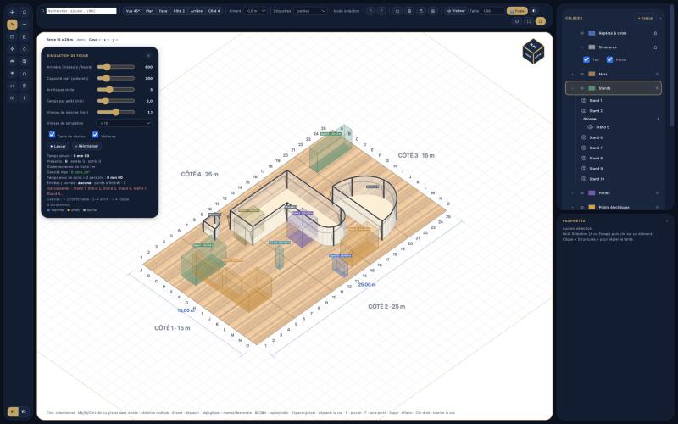This screenshot has height=424, width=678.
Task: Click the add icon on the Murs layer row
Action: pyautogui.click(x=657, y=75)
